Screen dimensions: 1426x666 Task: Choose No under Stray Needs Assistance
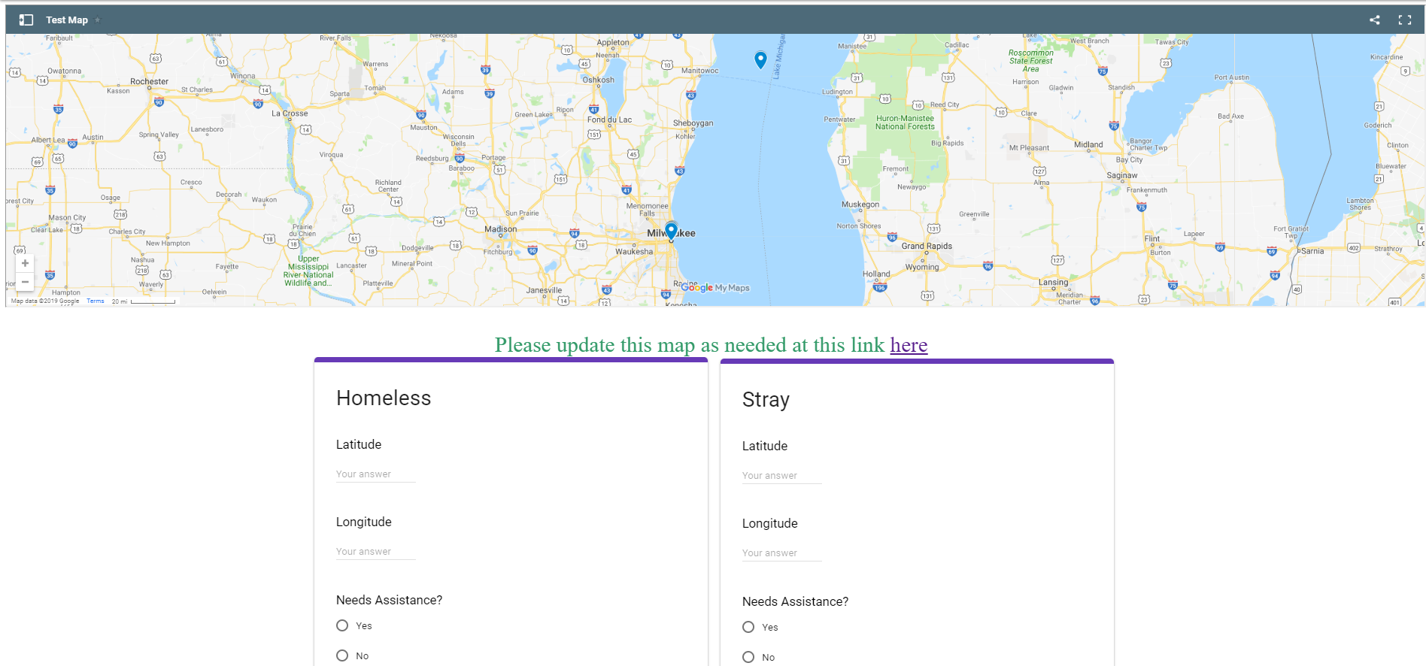[x=748, y=657]
